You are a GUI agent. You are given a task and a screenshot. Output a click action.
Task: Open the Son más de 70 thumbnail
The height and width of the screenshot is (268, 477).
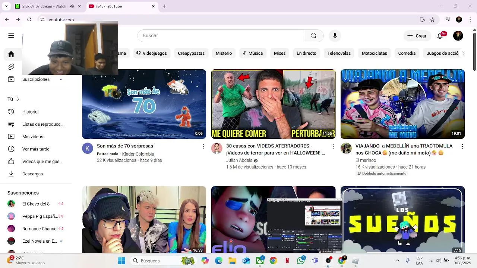(x=144, y=104)
